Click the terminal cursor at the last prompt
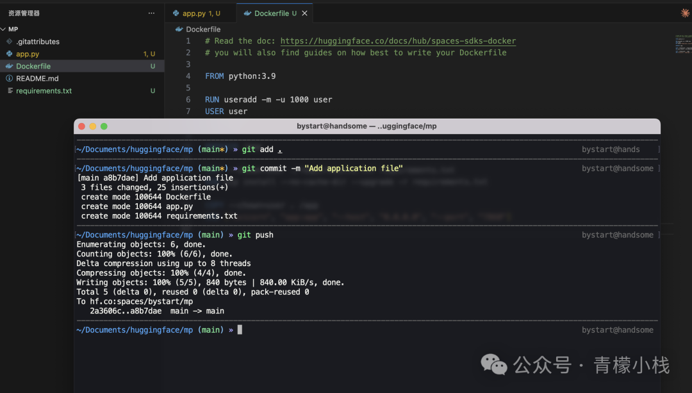The height and width of the screenshot is (393, 692). (240, 330)
